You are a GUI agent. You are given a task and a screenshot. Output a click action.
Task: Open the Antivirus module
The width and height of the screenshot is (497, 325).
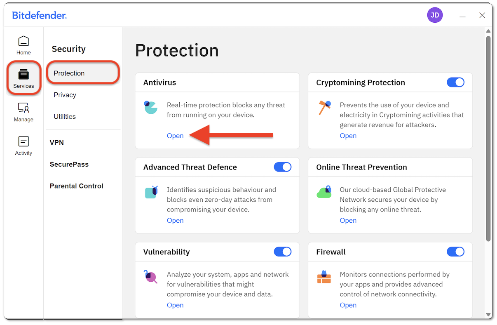[175, 135]
